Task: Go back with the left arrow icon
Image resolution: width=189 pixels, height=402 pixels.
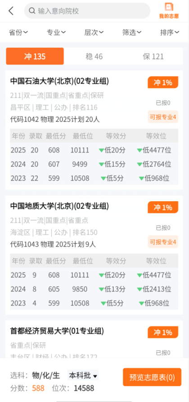Action: [11, 11]
